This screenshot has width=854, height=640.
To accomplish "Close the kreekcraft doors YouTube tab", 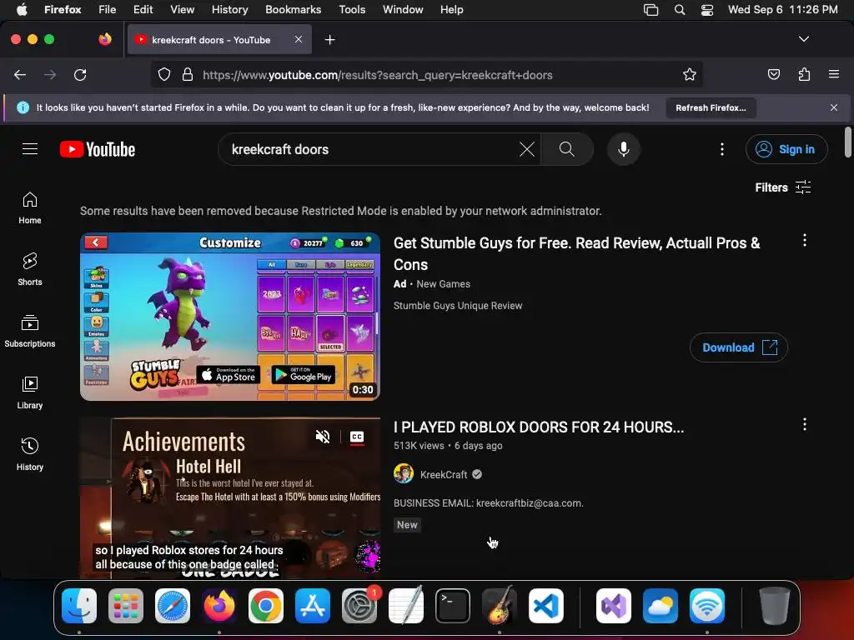I will point(299,39).
